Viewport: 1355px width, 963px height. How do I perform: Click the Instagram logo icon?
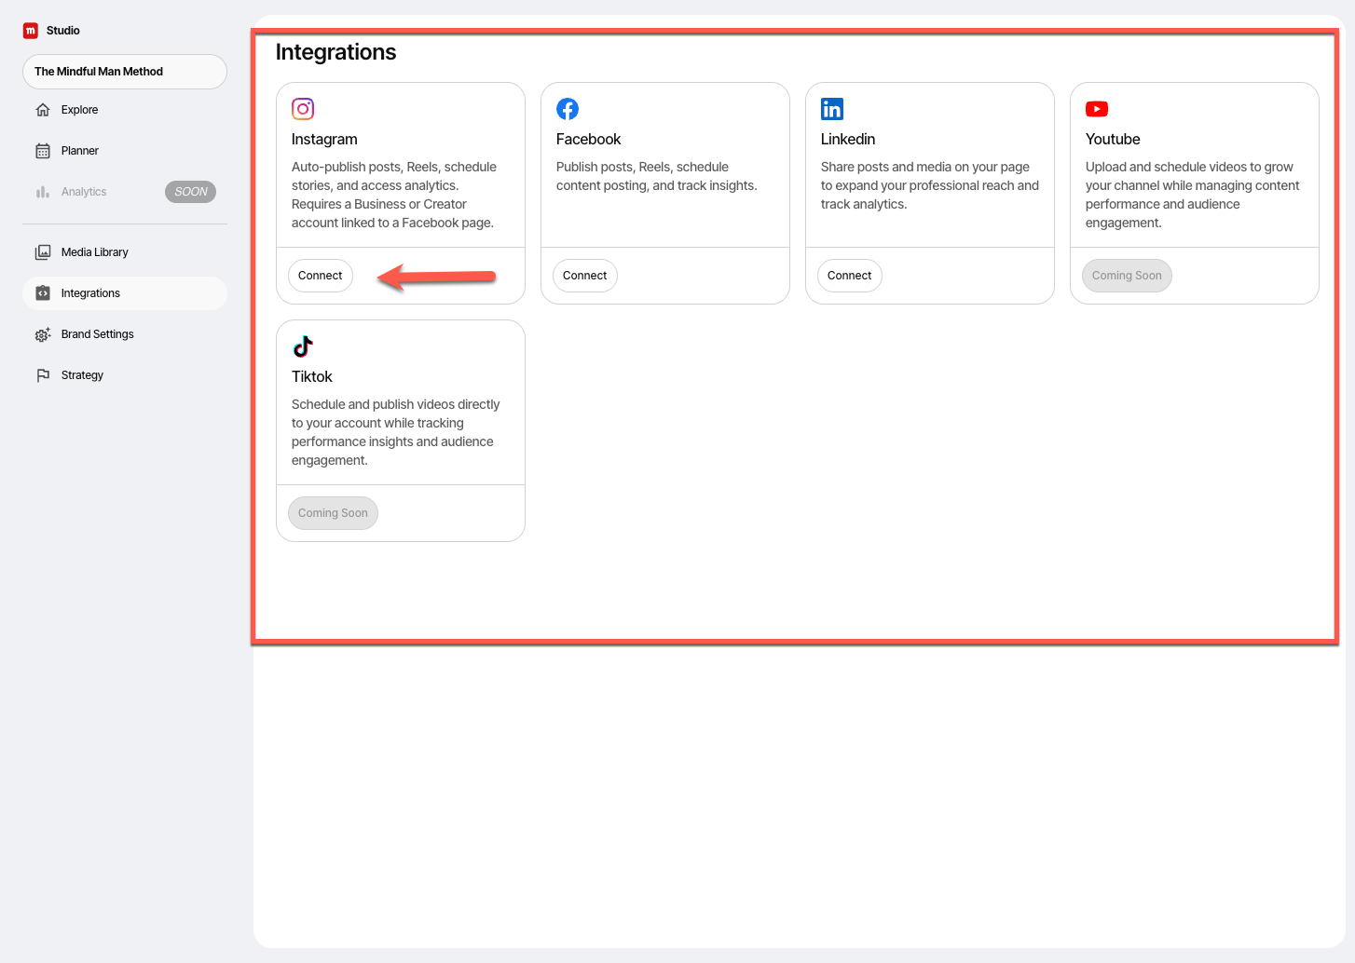[303, 109]
